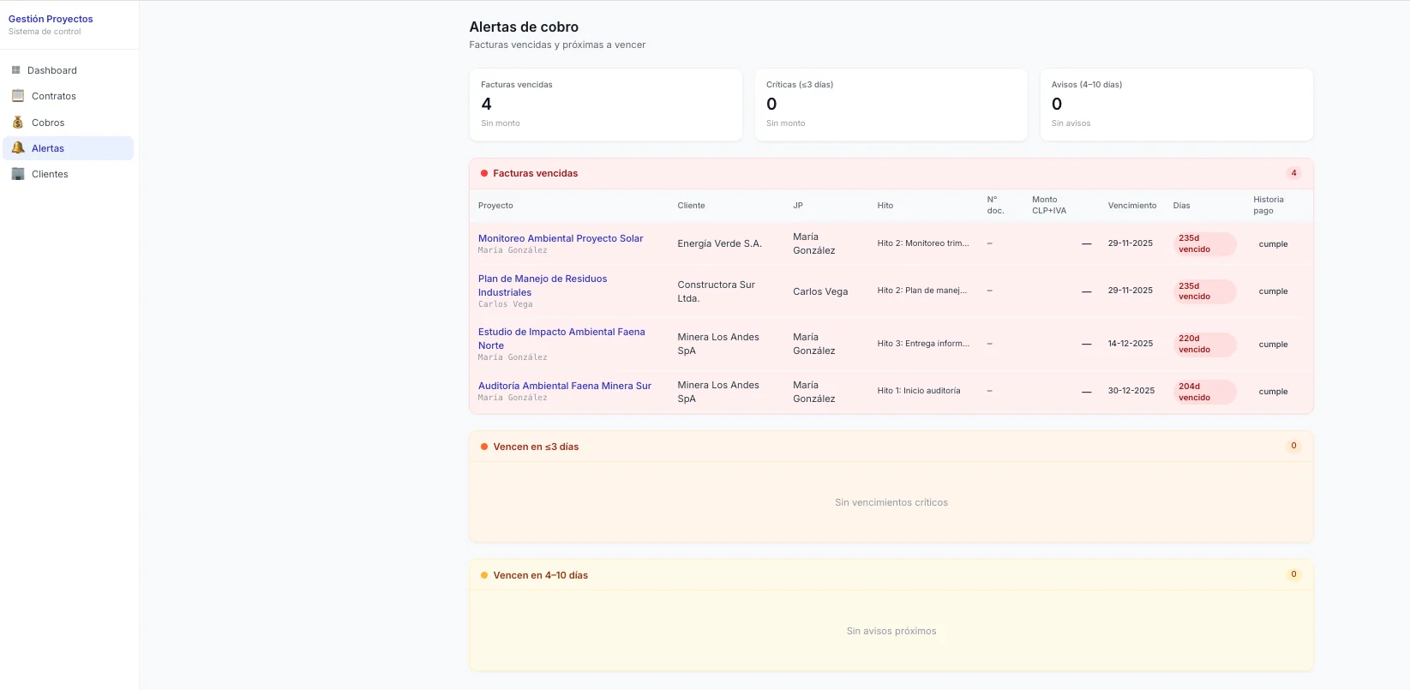Click the Alertas bell icon

coord(18,148)
